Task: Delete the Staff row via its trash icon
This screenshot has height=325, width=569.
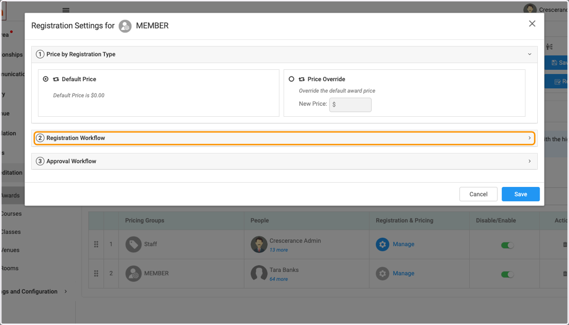Action: pos(565,244)
